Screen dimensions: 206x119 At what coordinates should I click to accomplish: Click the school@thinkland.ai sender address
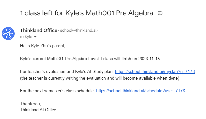click(78, 30)
